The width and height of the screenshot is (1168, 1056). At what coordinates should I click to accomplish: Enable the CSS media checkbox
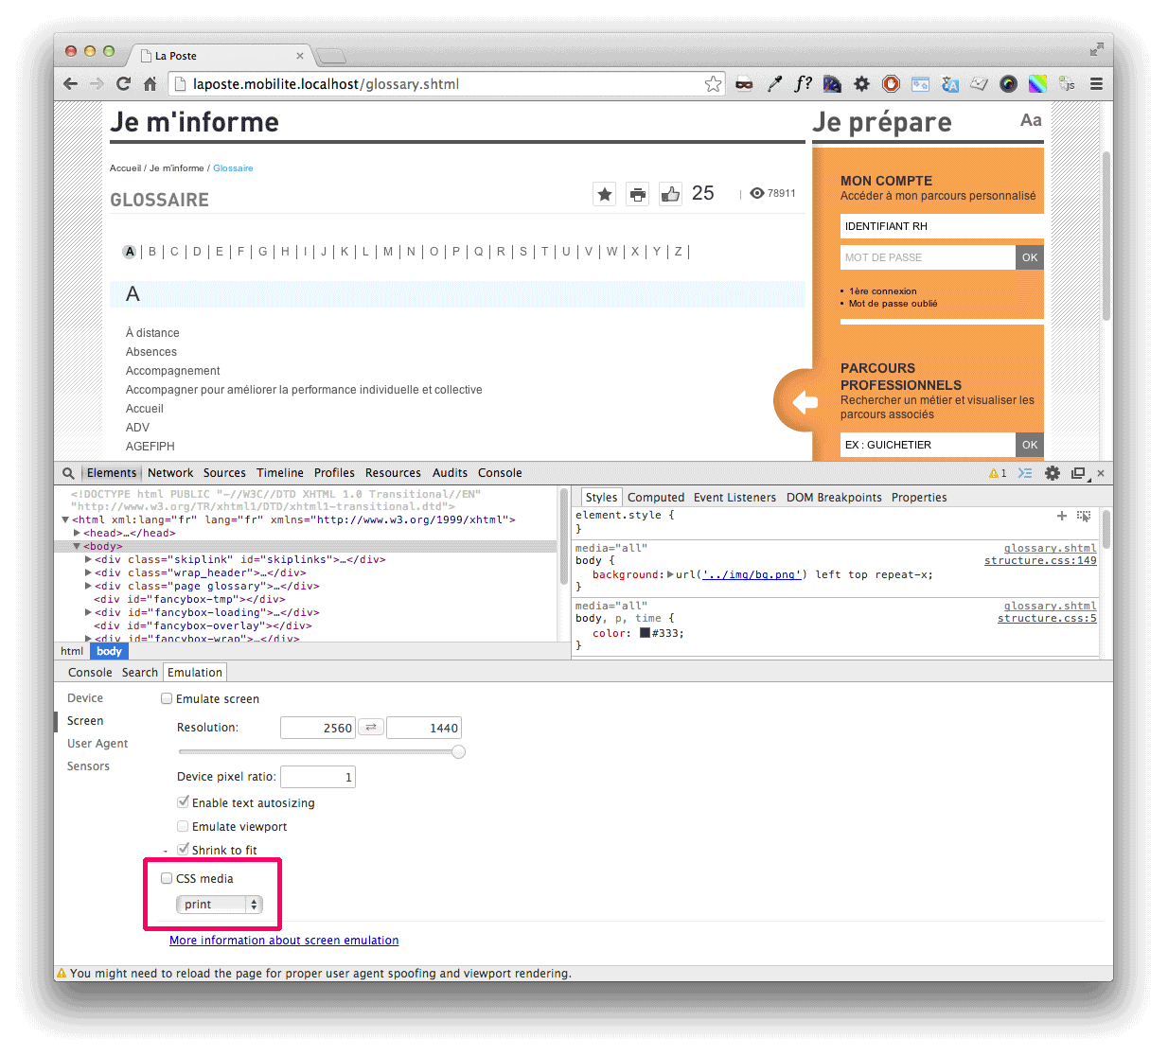pyautogui.click(x=167, y=878)
